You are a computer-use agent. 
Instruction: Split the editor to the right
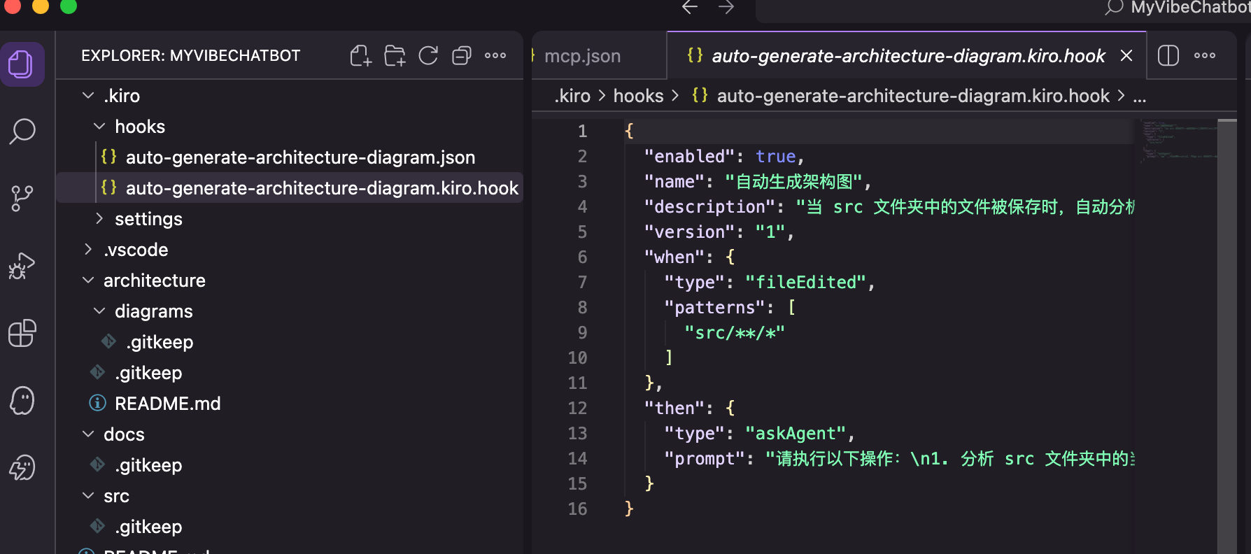click(1168, 56)
